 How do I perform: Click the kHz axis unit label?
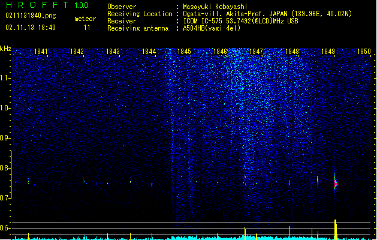5,49
